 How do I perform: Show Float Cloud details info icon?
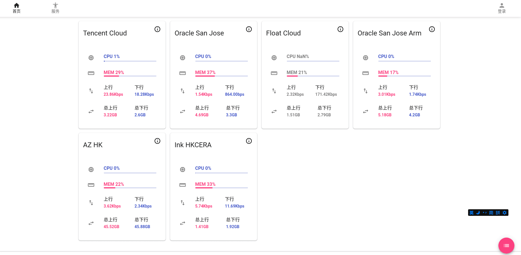coord(340,29)
